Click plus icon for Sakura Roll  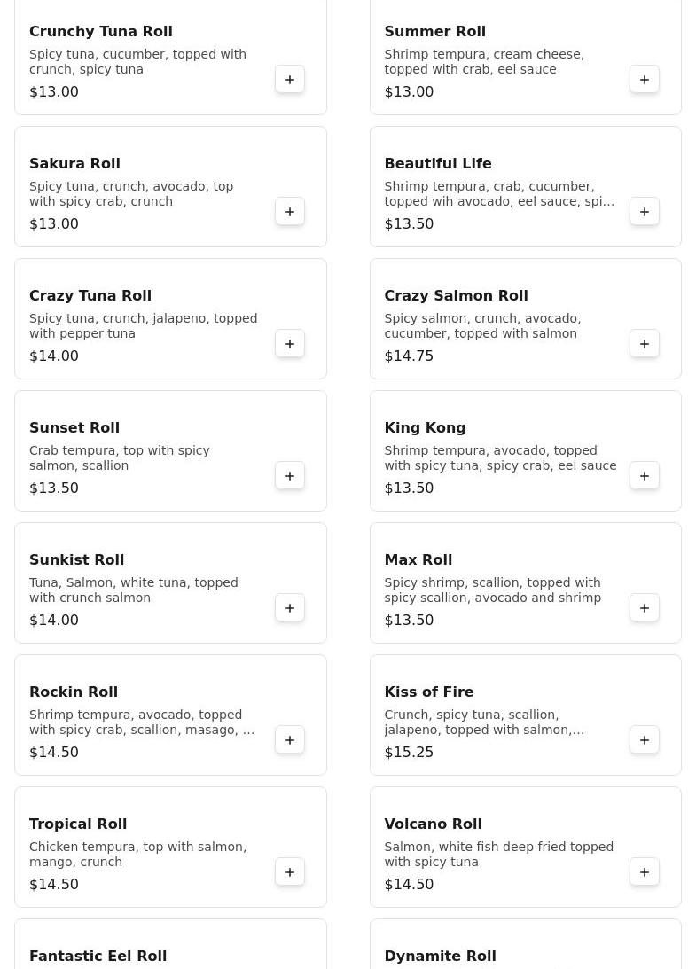click(290, 212)
